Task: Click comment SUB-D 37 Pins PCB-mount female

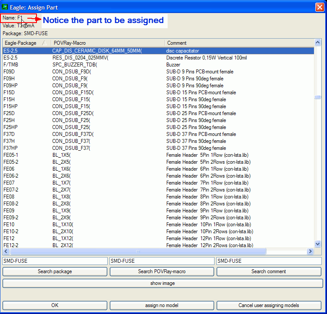Action: (201, 134)
